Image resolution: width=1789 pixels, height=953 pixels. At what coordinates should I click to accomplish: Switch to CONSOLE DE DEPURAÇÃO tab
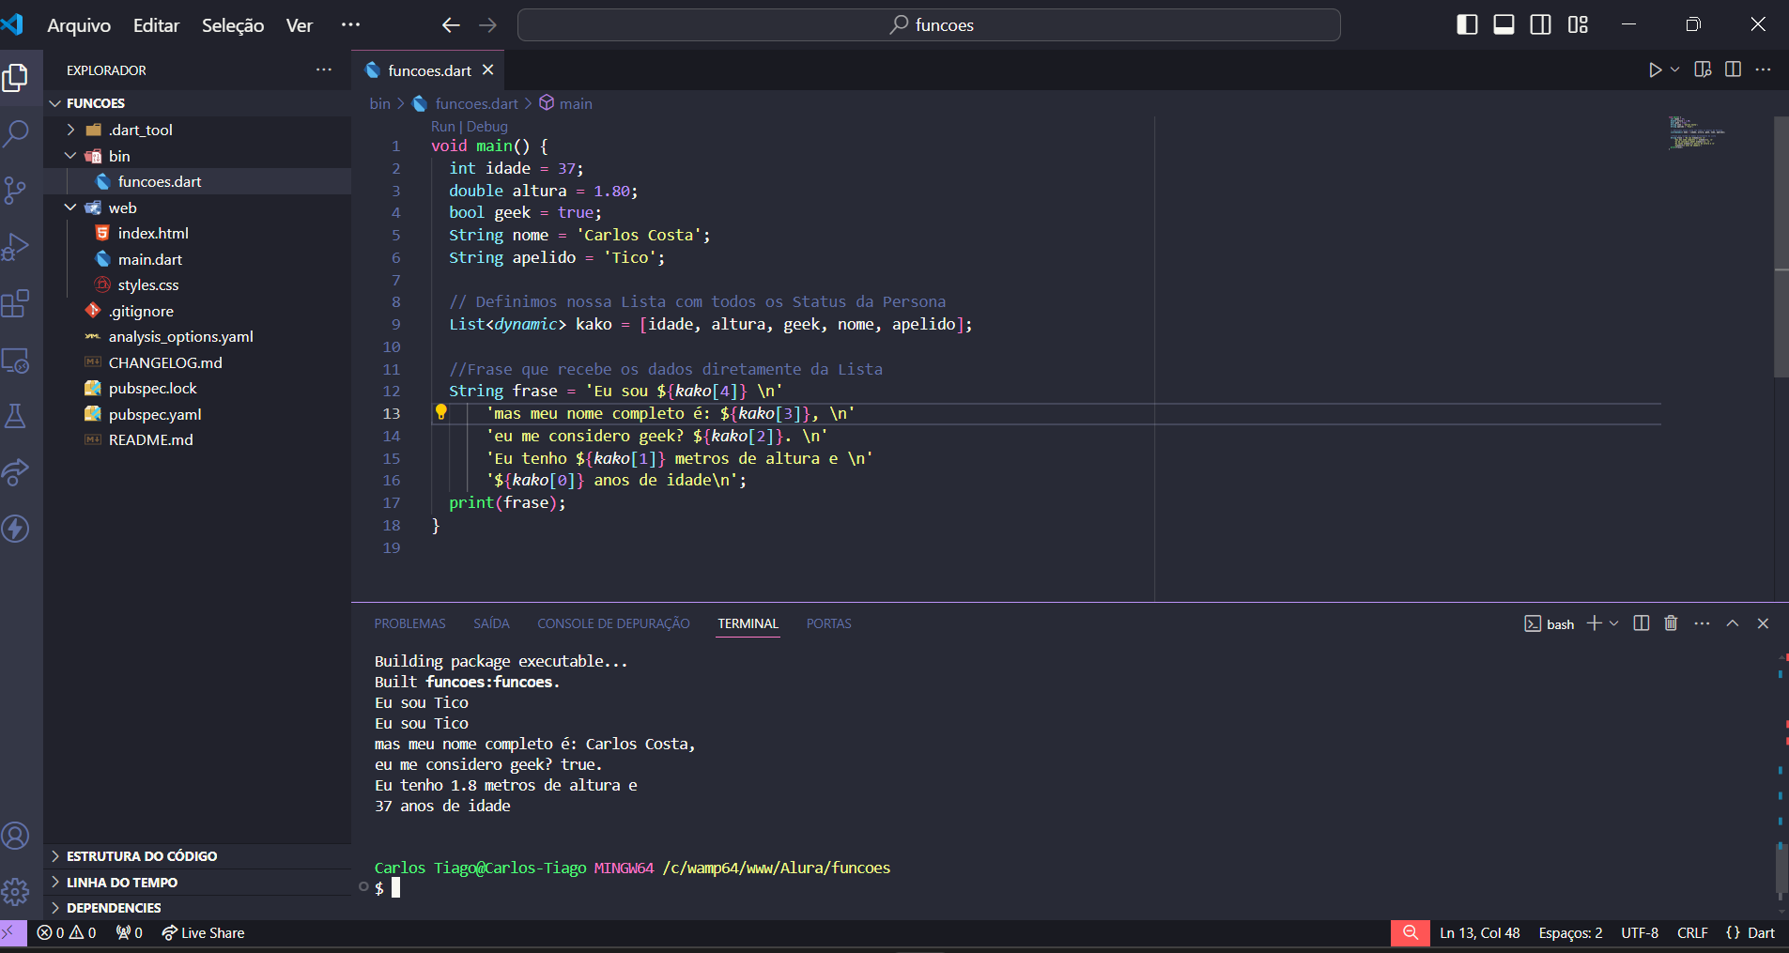click(x=613, y=623)
